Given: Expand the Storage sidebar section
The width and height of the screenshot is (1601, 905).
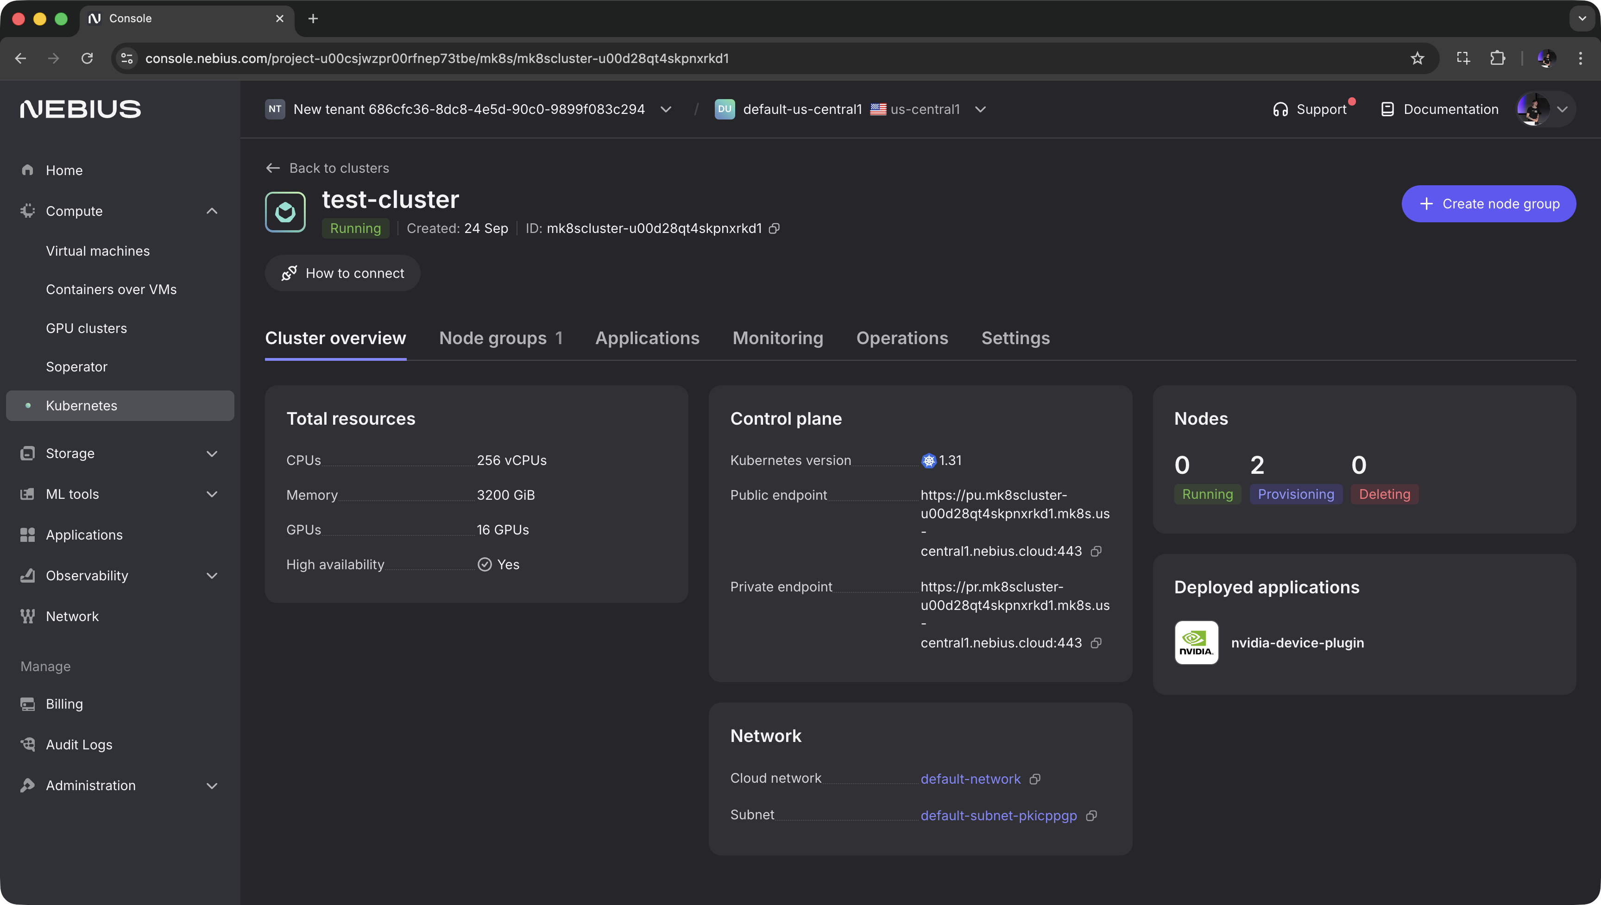Looking at the screenshot, I should tap(212, 454).
